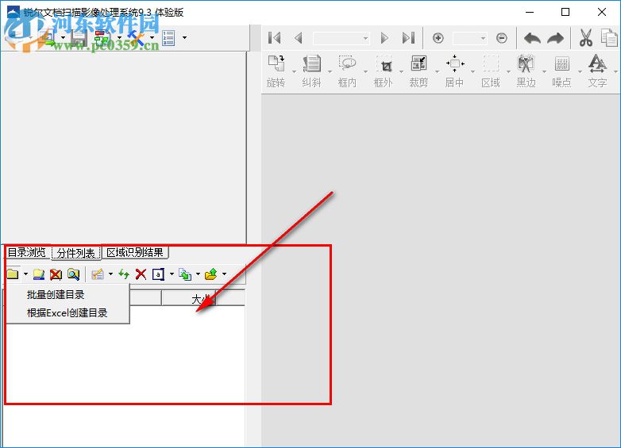Expand the 居中 center options arrow

click(472, 71)
